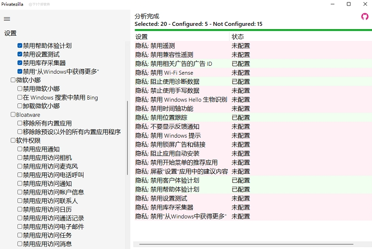Enable 禁用应用访问任务 checkbox
The height and width of the screenshot is (249, 372).
[20, 235]
